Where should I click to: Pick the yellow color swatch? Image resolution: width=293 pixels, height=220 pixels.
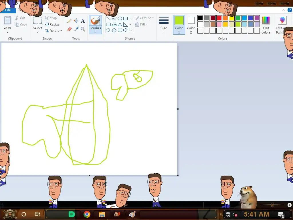click(232, 18)
